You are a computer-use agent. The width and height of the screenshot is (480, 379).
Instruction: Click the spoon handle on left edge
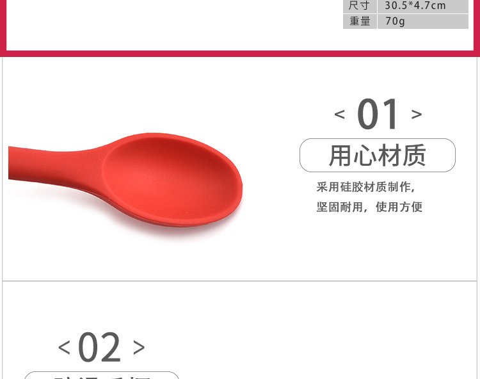46,165
